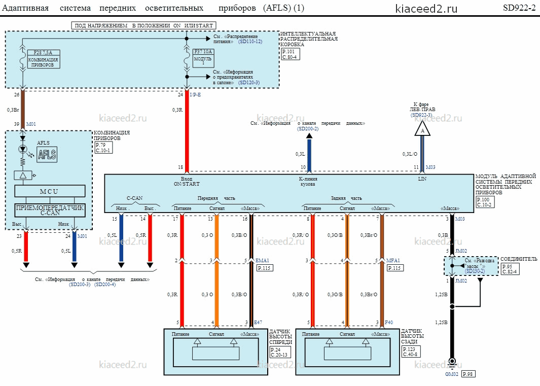Open the SD200-2 data link reference

[308, 129]
